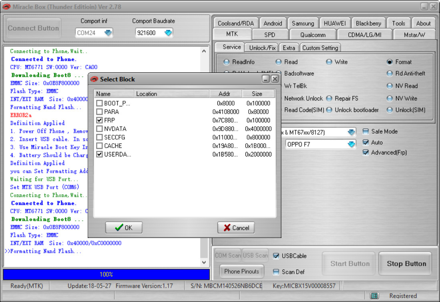Uncheck the FRP block checkbox
This screenshot has height=302, width=440.
[x=99, y=120]
